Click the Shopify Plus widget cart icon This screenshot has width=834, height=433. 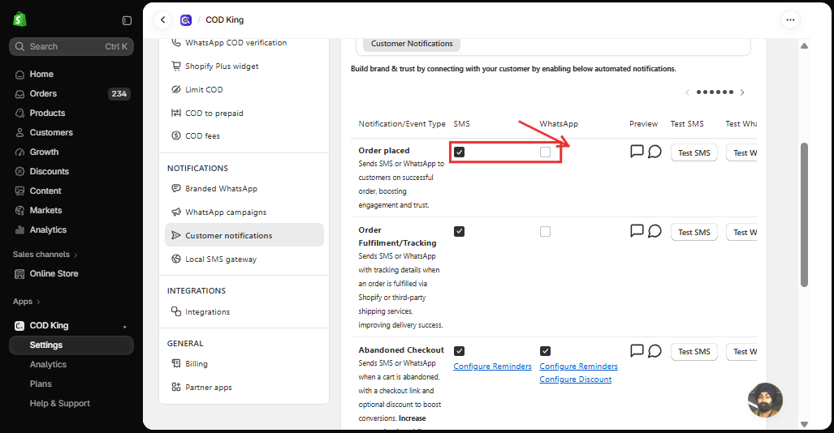pyautogui.click(x=176, y=66)
